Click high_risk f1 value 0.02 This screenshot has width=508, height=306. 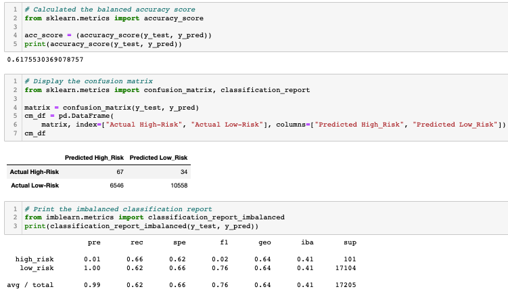coord(220,260)
